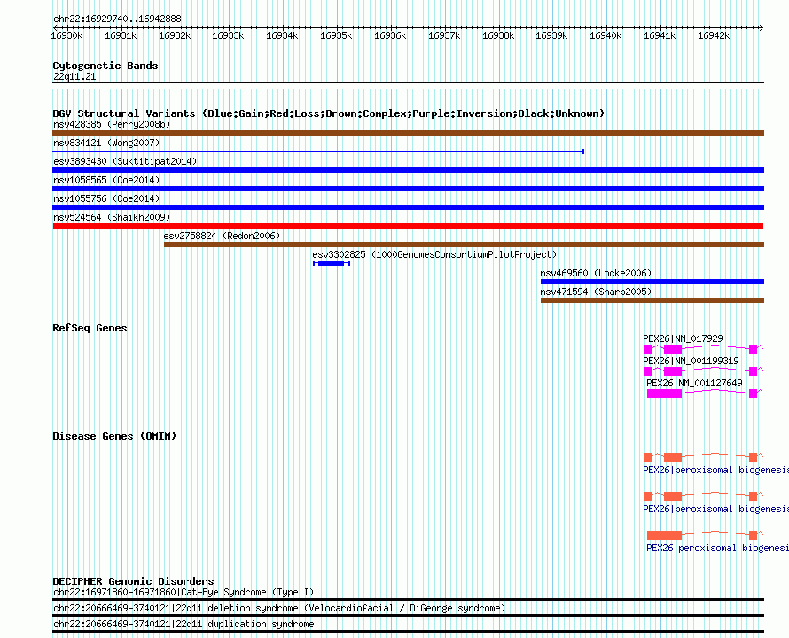Click the PEX26 NM_001199319 transcript glyph
The image size is (789, 638).
click(x=703, y=370)
